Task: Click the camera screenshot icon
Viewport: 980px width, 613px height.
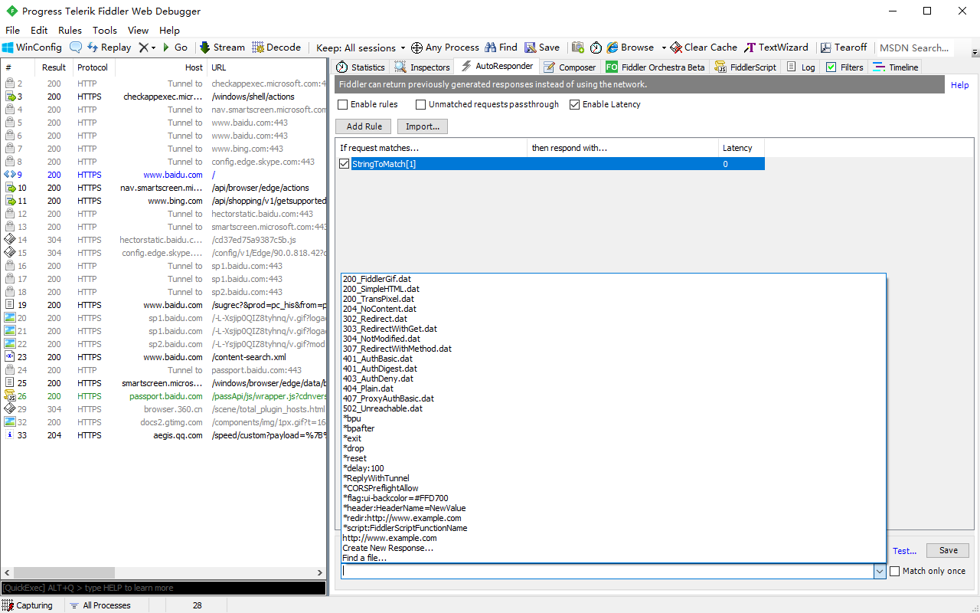Action: 578,48
